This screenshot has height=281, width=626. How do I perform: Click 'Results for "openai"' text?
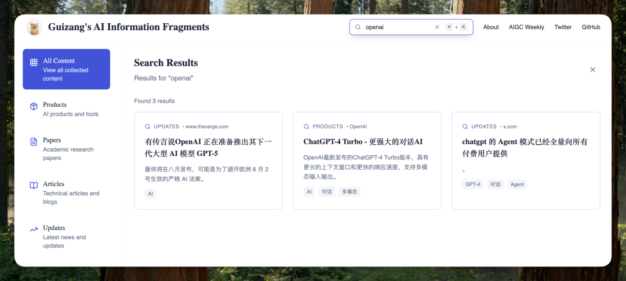click(163, 78)
